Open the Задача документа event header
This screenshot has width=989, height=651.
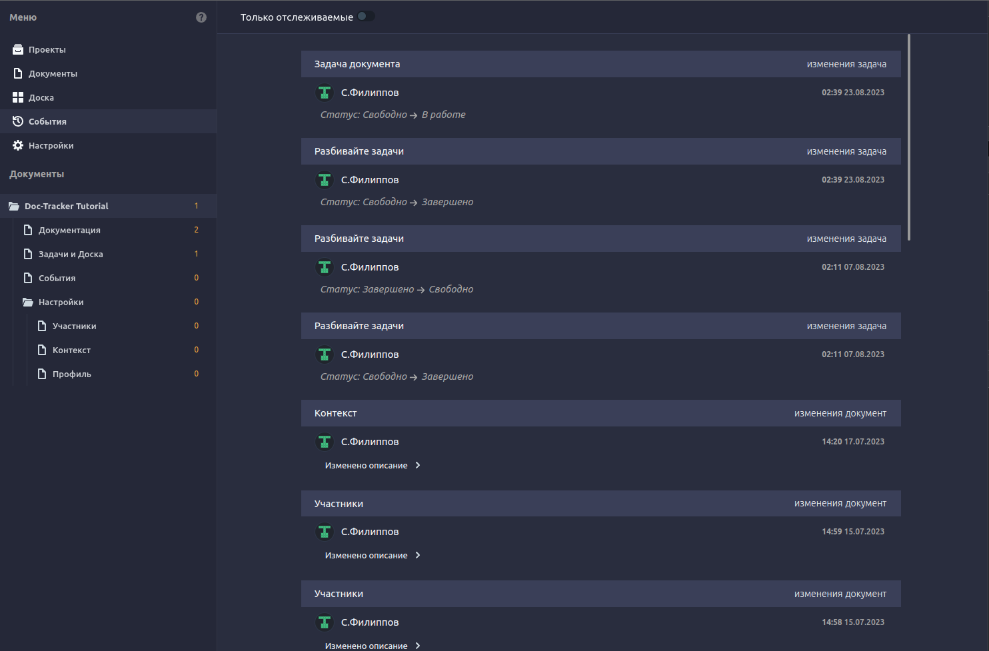(x=357, y=64)
